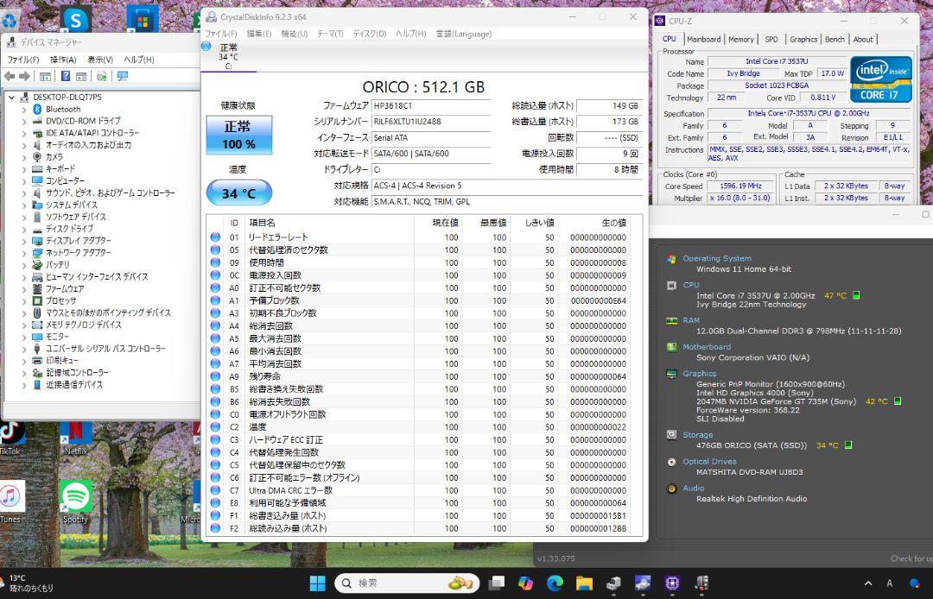933x599 pixels.
Task: Click the Forward arrow in Device Manager toolbar
Action: [x=24, y=76]
